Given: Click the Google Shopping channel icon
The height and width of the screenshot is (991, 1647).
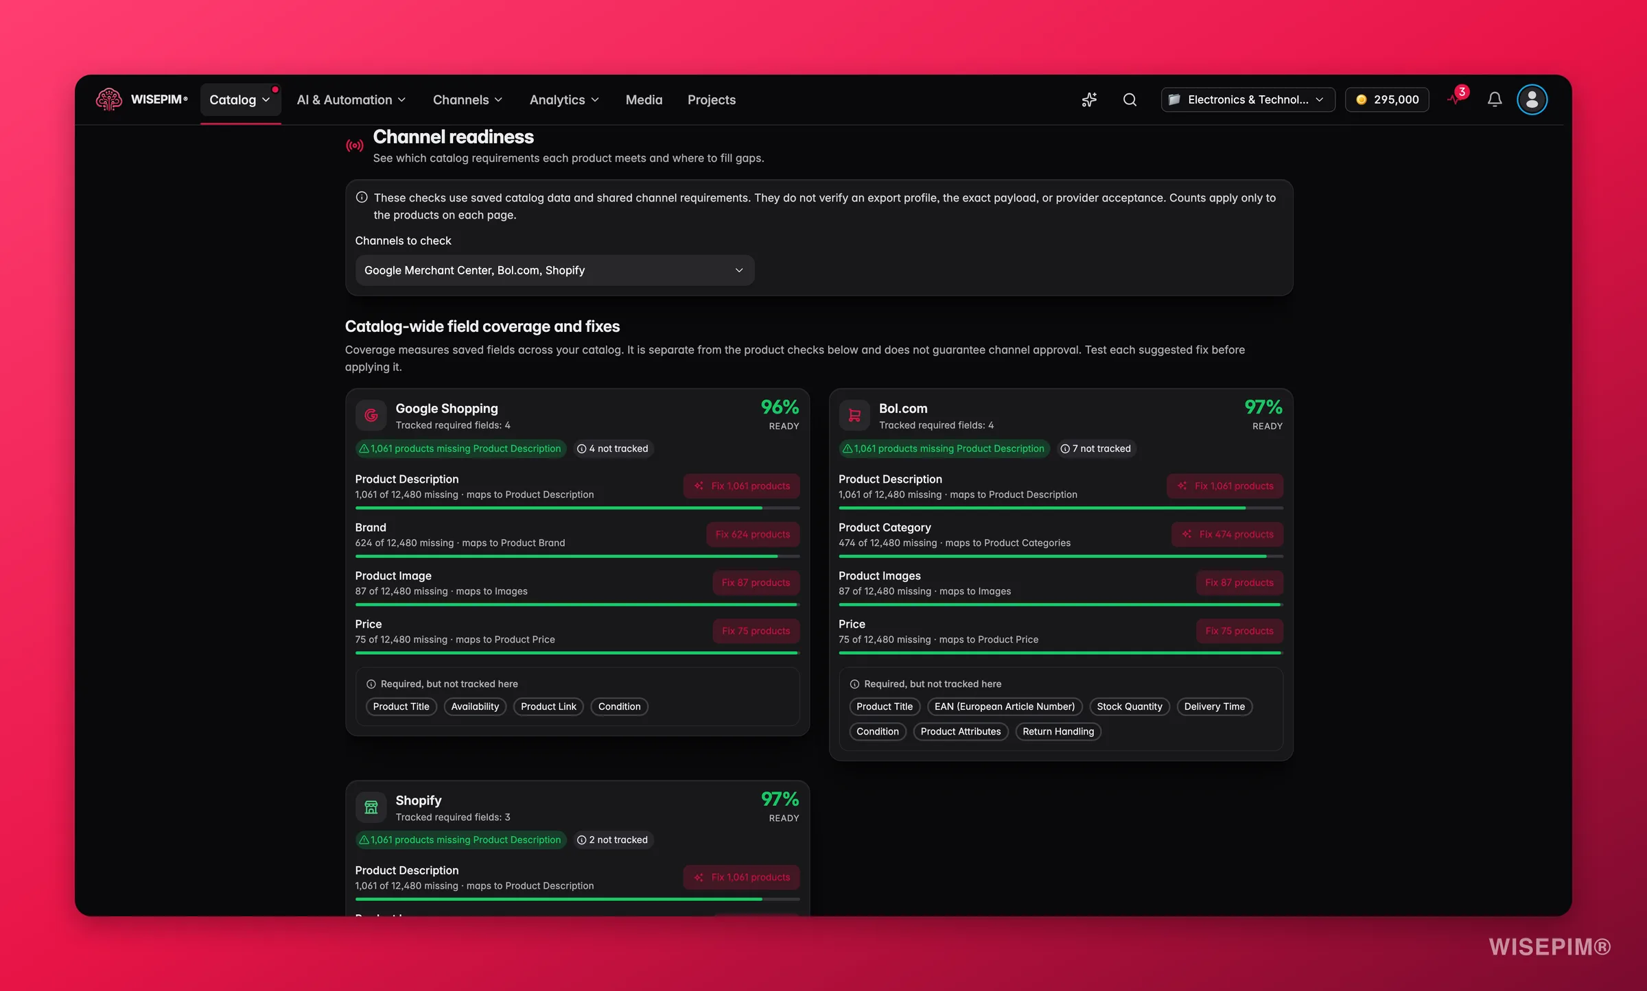Looking at the screenshot, I should (x=371, y=415).
